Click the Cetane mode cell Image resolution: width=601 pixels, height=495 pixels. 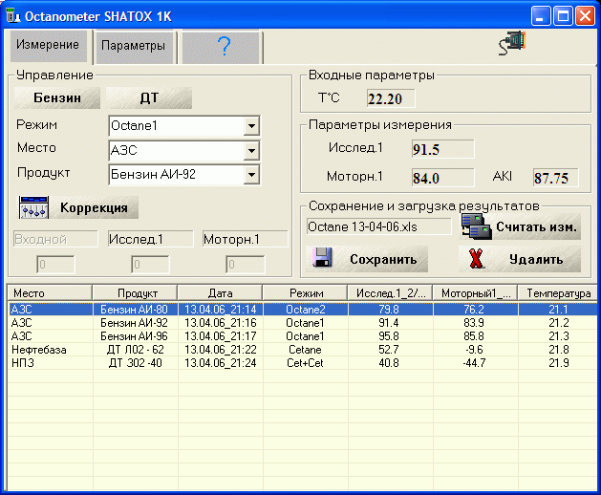point(305,350)
